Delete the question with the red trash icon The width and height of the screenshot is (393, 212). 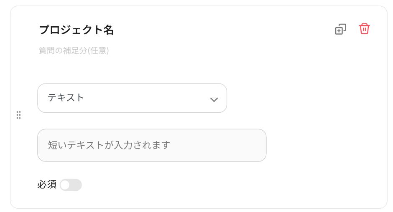364,29
